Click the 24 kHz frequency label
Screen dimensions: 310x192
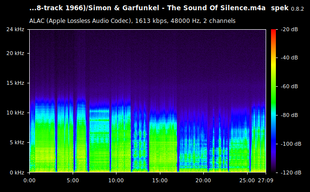click(x=15, y=29)
